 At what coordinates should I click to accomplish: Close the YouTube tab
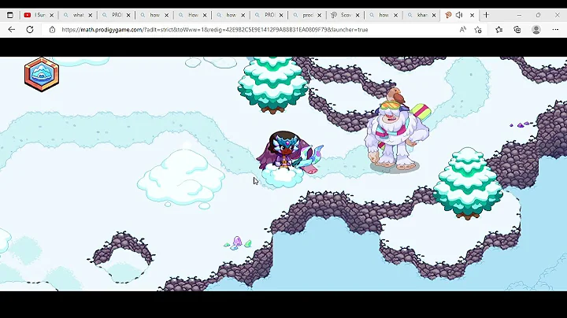(51, 15)
